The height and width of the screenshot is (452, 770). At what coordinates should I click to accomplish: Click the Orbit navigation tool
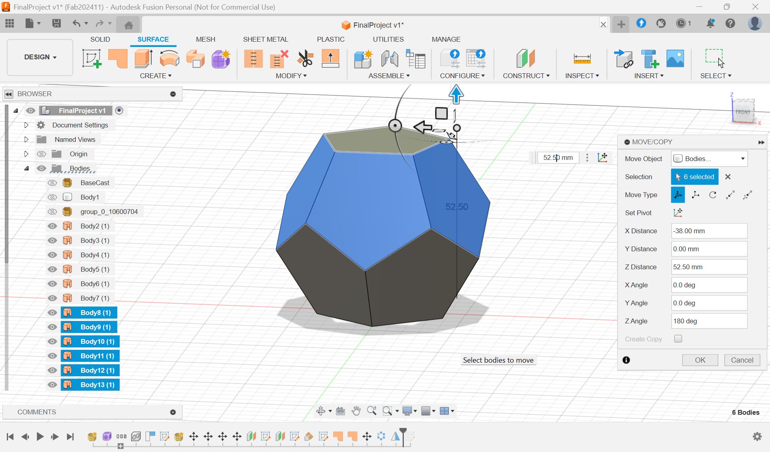click(320, 411)
